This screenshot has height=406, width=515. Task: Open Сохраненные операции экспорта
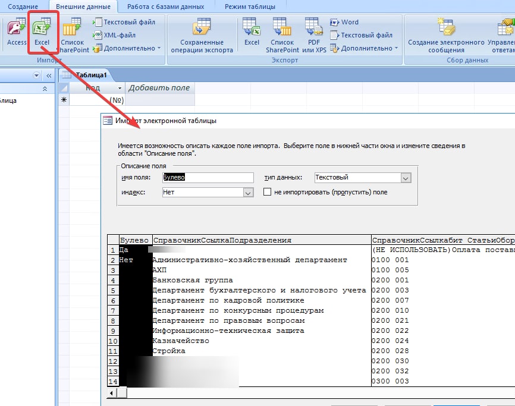pyautogui.click(x=202, y=36)
